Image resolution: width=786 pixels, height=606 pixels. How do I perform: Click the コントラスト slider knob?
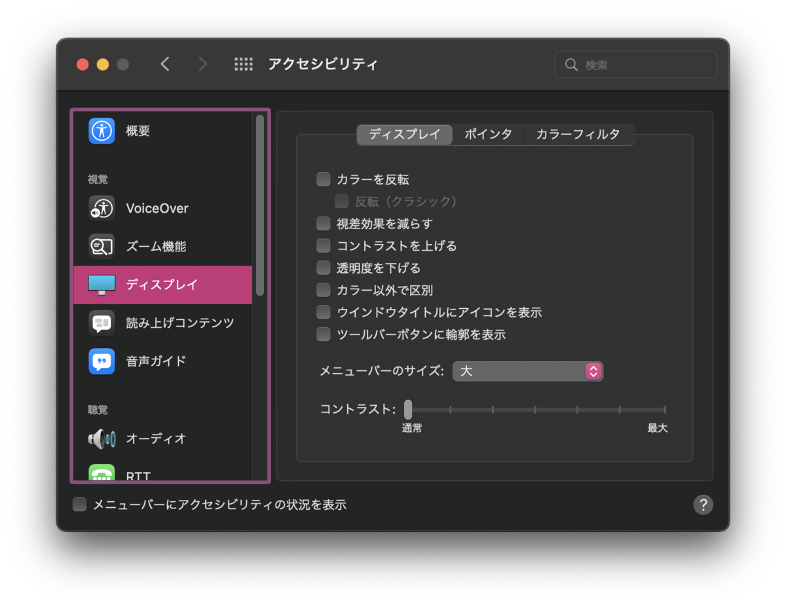click(408, 410)
